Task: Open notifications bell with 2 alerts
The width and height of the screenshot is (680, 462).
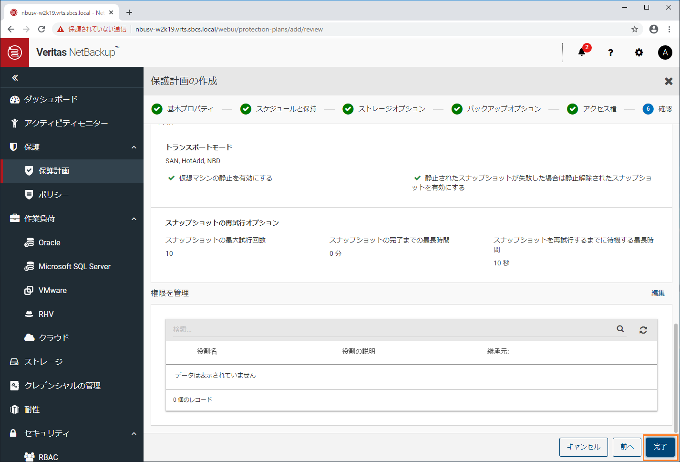Action: pos(582,52)
